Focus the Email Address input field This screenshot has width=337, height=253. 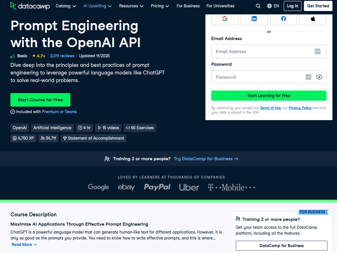pyautogui.click(x=269, y=52)
